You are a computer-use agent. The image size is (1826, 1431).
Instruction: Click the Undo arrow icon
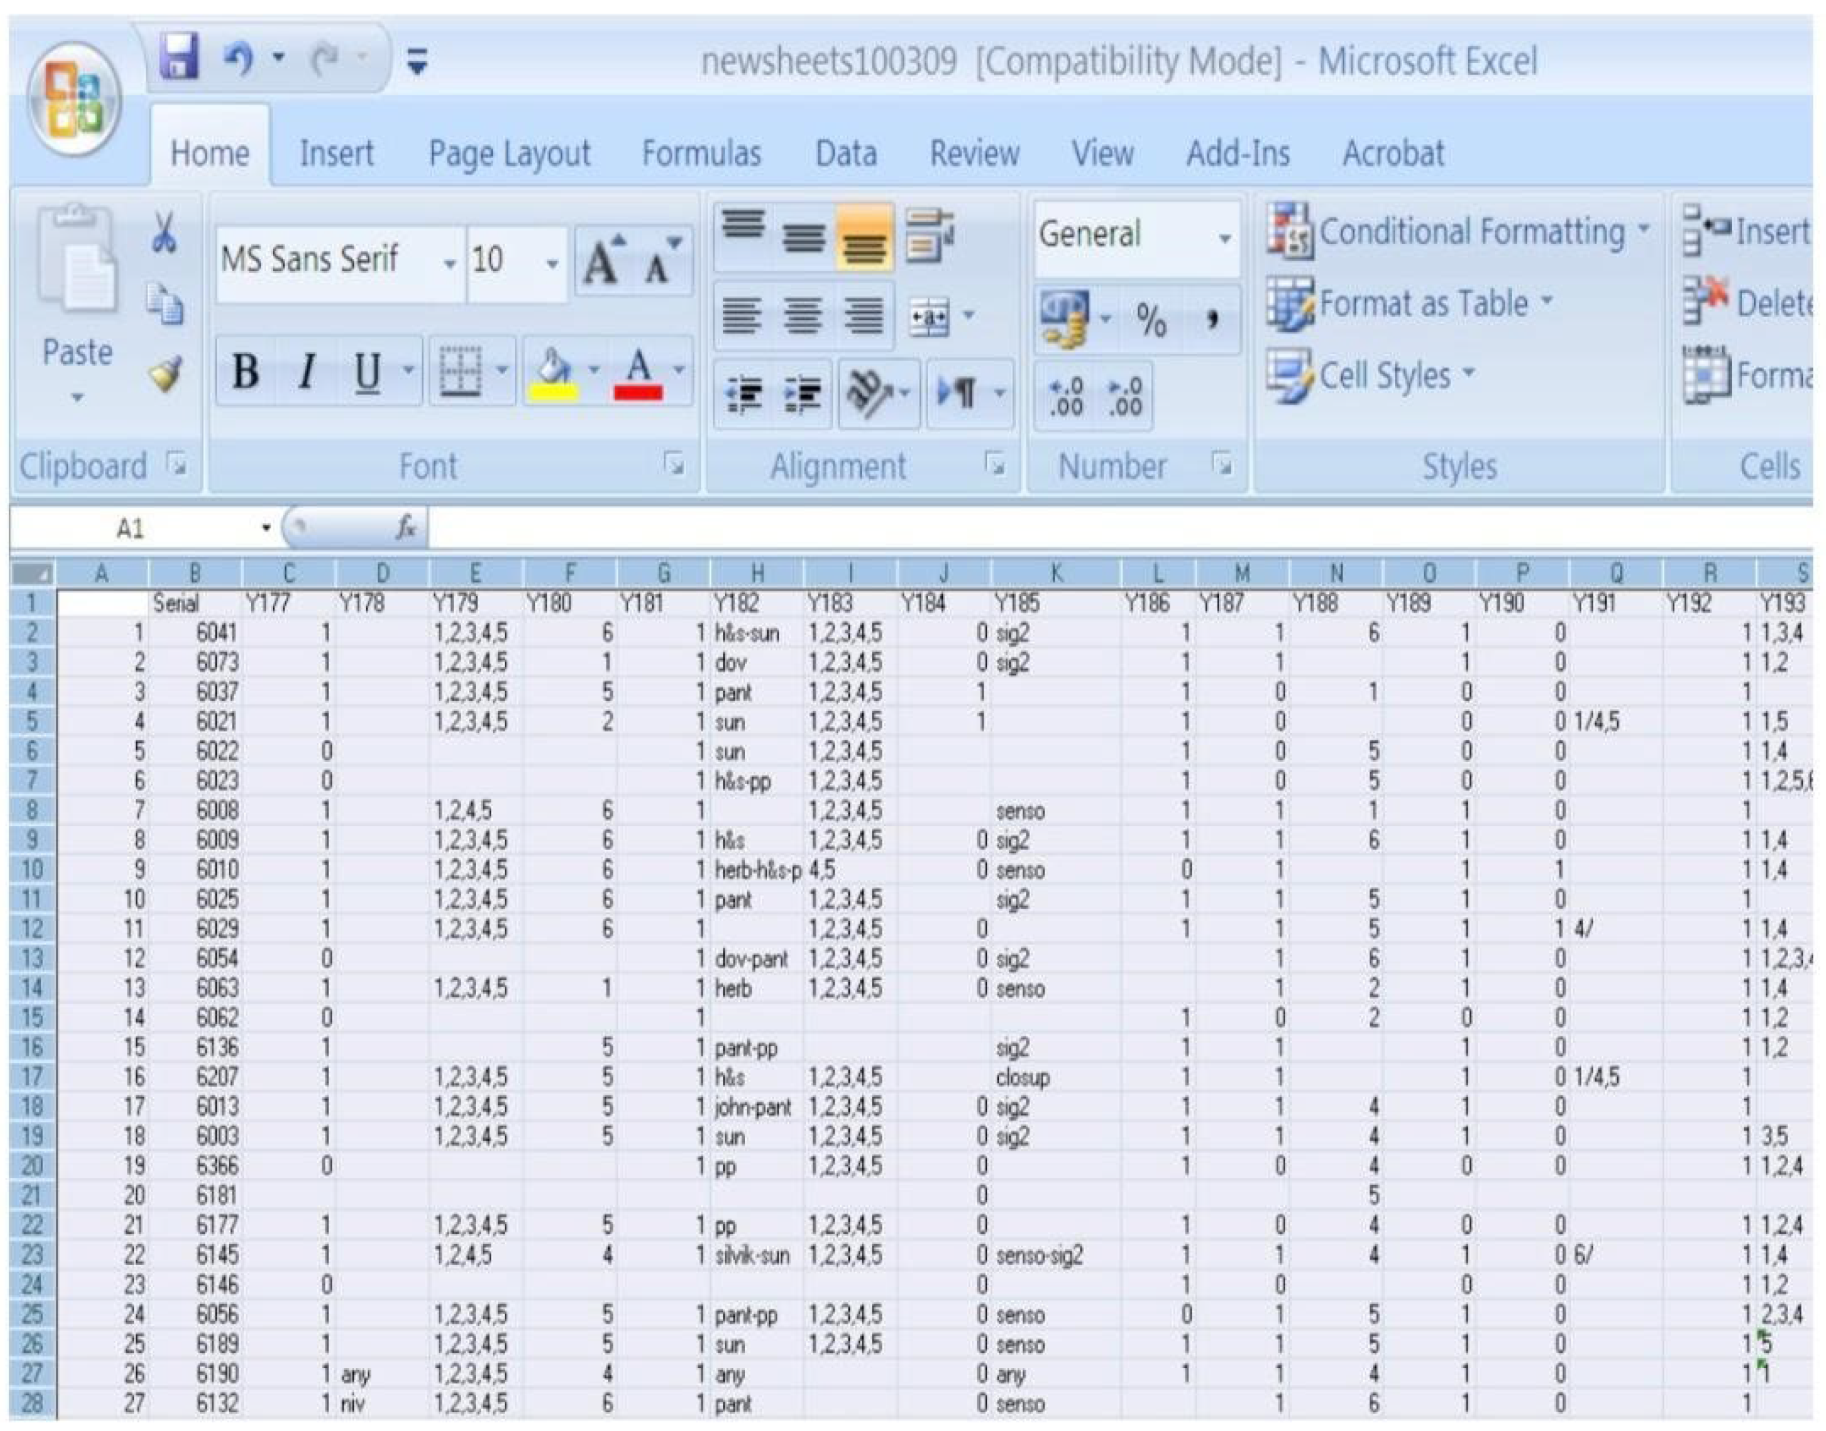point(239,58)
